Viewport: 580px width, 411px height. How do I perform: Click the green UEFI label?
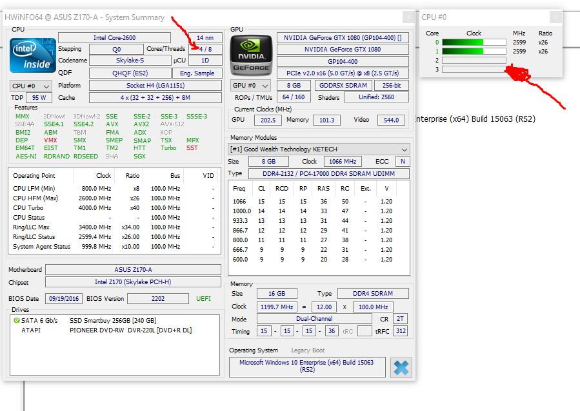203,298
